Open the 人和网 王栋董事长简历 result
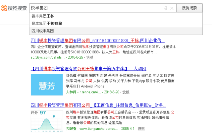Image resolution: width=212 pixels, height=137 pixels. point(88,69)
